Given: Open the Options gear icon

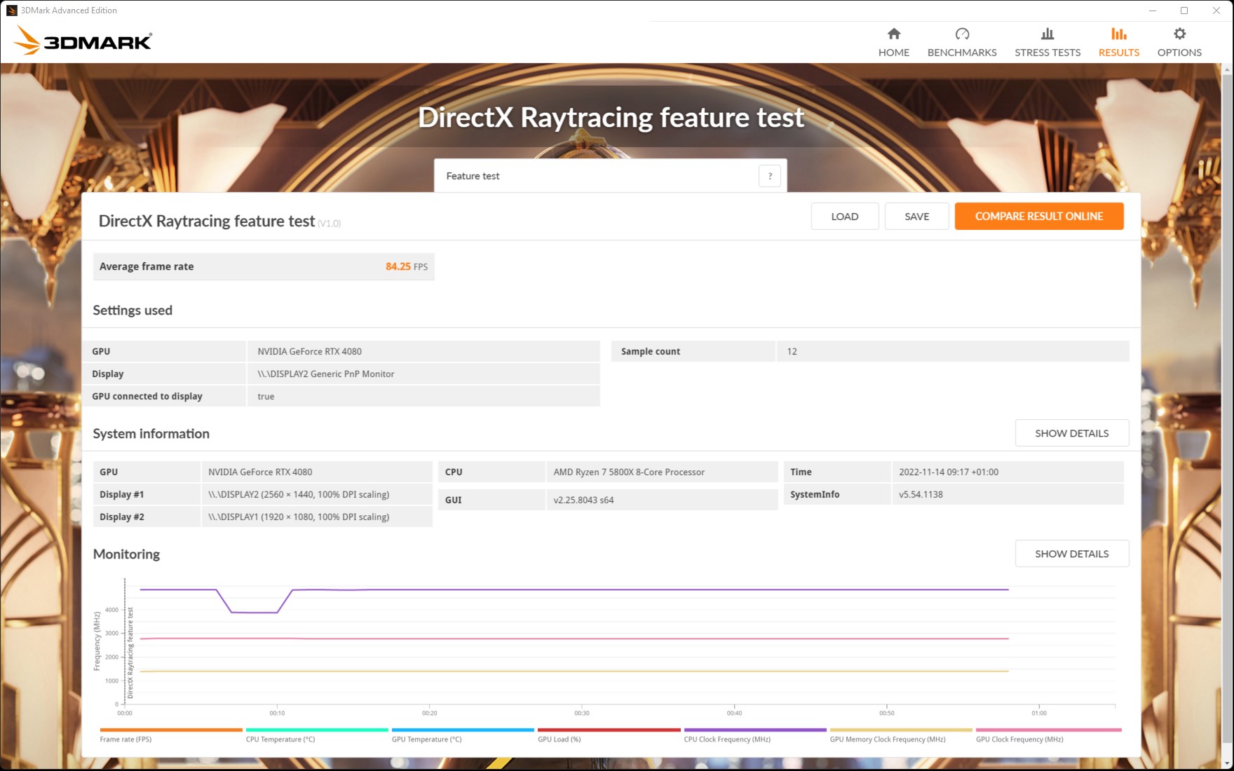Looking at the screenshot, I should click(x=1179, y=34).
